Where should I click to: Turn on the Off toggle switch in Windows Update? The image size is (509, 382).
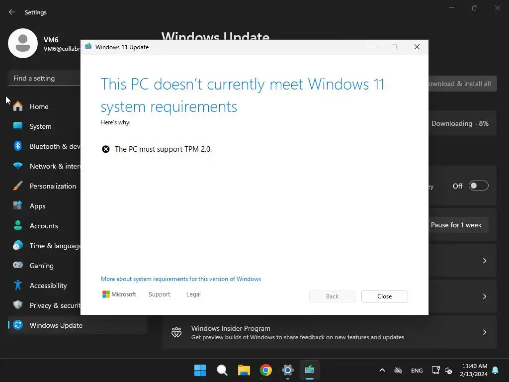(479, 186)
